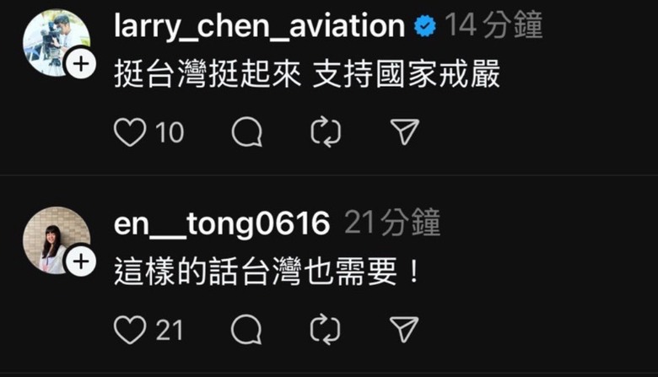The width and height of the screenshot is (658, 377).
Task: Open the post text 挺台灣挺起來 支持國家戒嚴
Action: [307, 74]
